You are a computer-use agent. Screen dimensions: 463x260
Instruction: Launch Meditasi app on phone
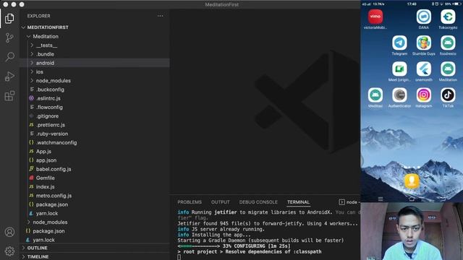(x=375, y=95)
